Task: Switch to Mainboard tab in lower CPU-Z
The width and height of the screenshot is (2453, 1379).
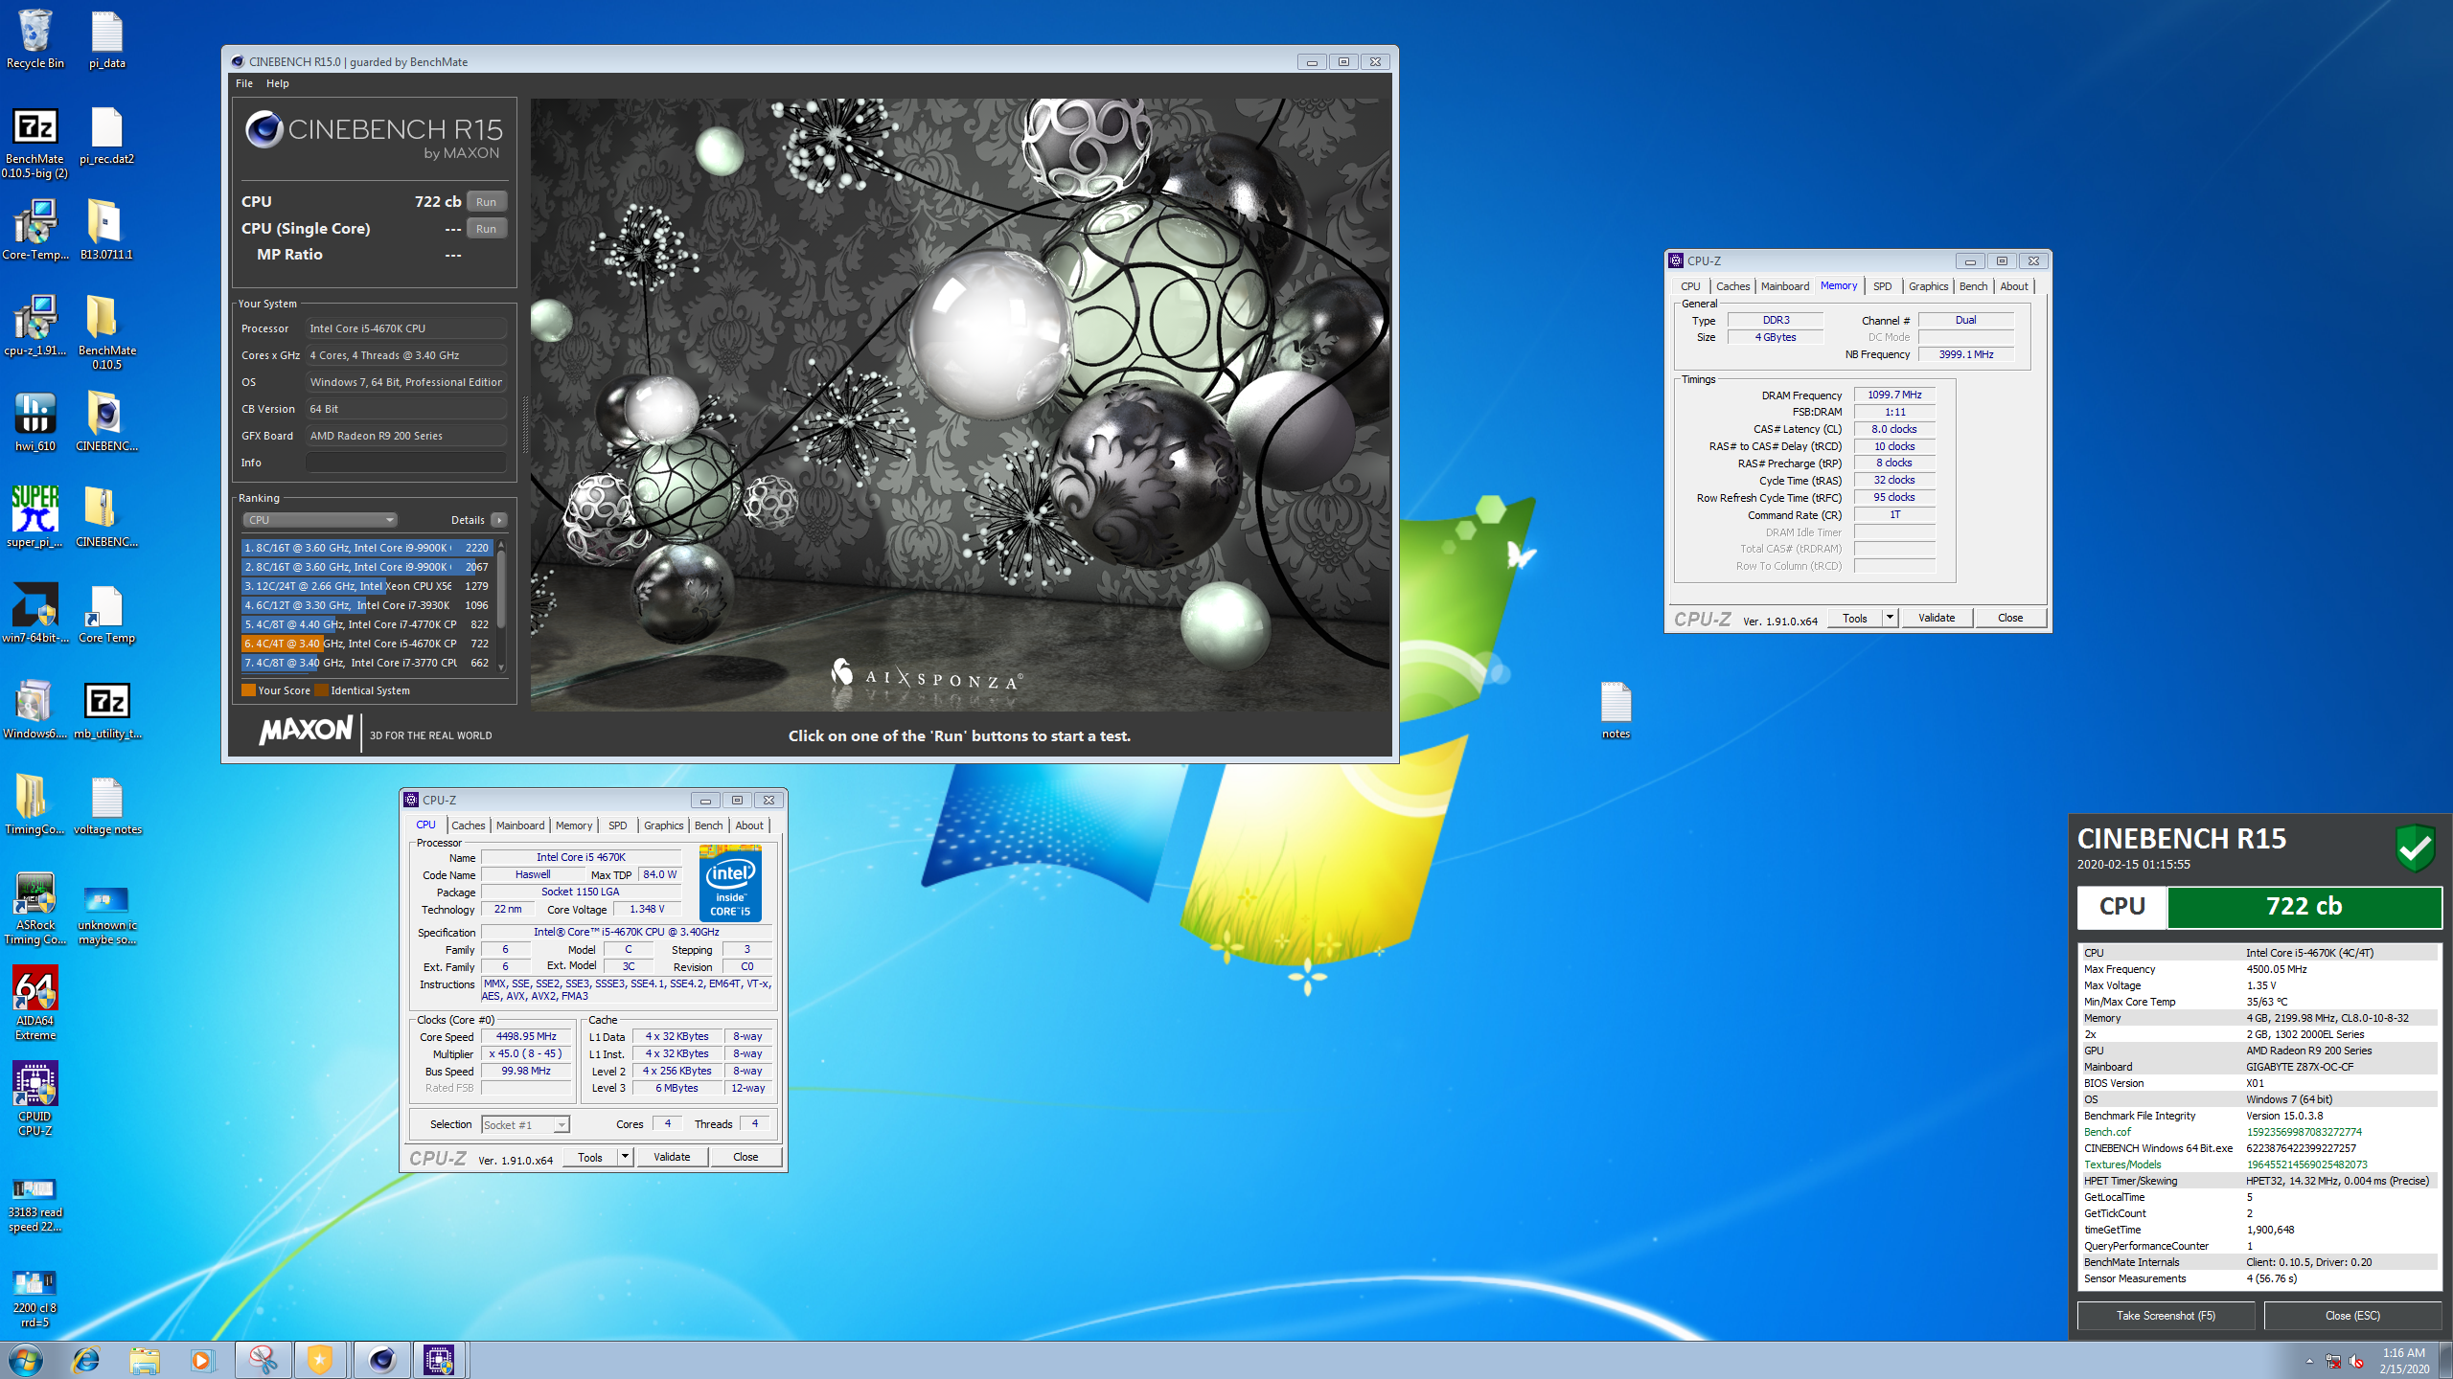Action: coord(520,825)
